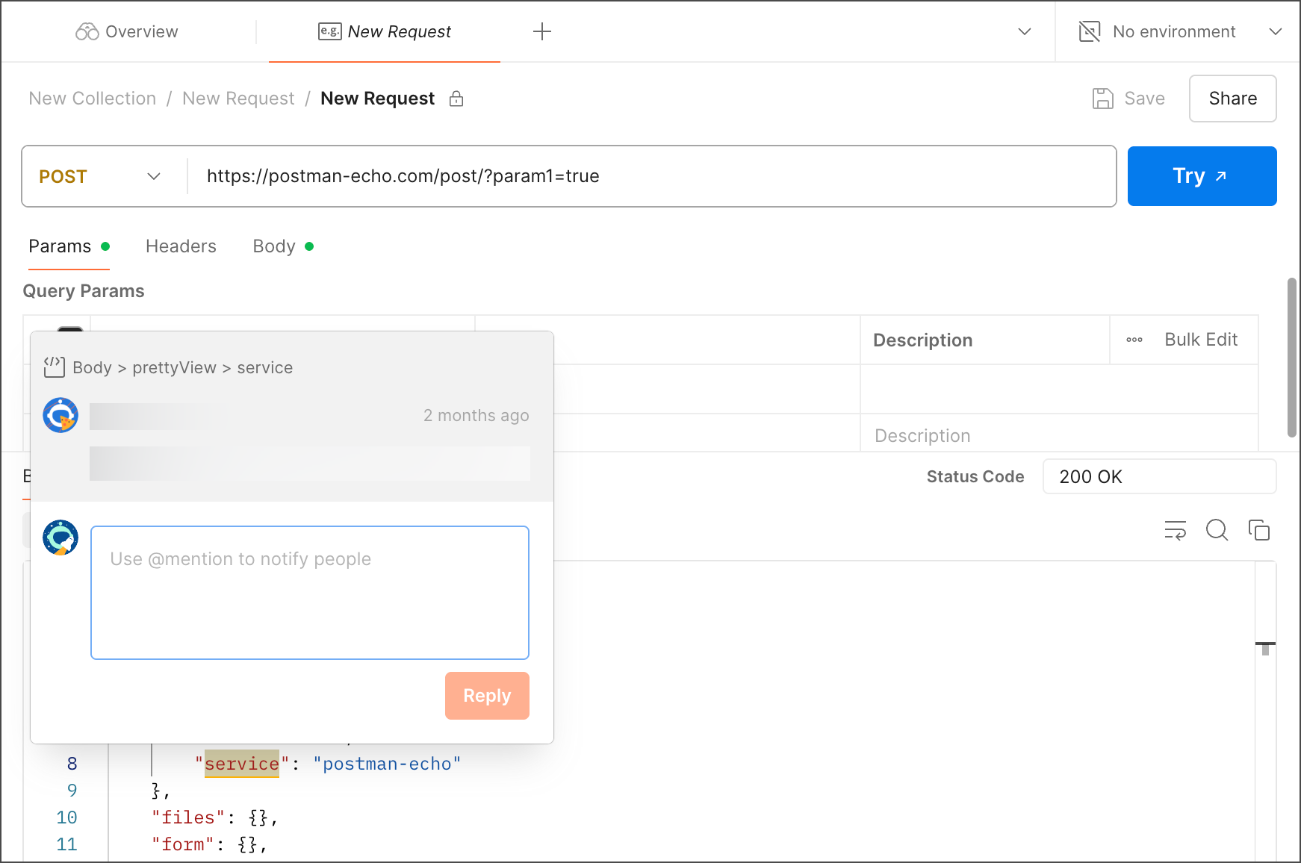Add a new tab with plus icon
The image size is (1301, 863).
(x=542, y=31)
